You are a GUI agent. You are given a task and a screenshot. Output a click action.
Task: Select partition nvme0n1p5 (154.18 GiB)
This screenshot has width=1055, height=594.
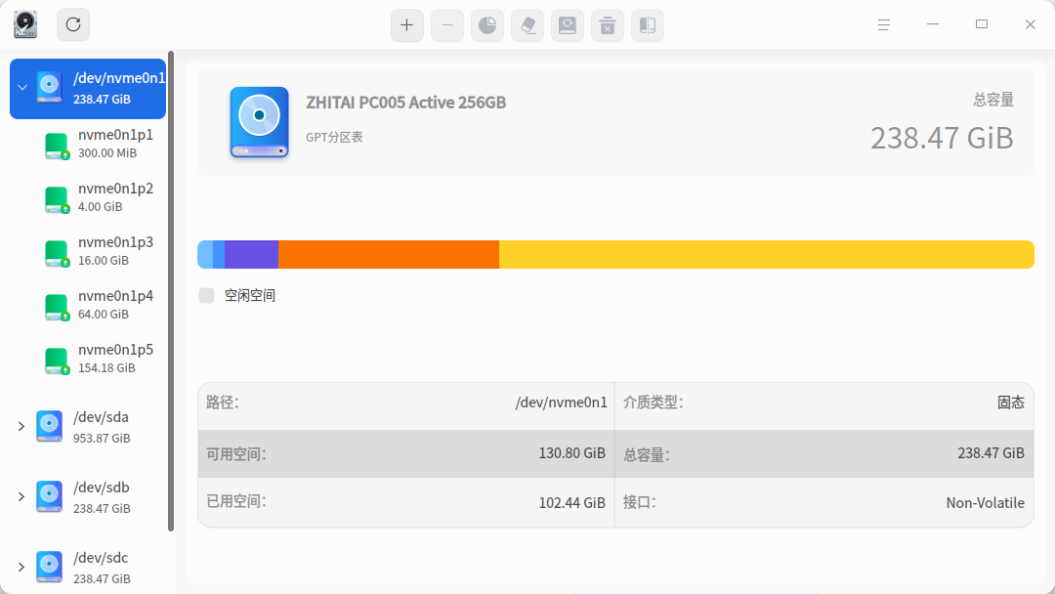88,359
